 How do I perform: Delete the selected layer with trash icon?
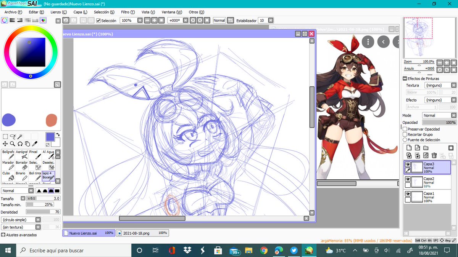coord(434,155)
